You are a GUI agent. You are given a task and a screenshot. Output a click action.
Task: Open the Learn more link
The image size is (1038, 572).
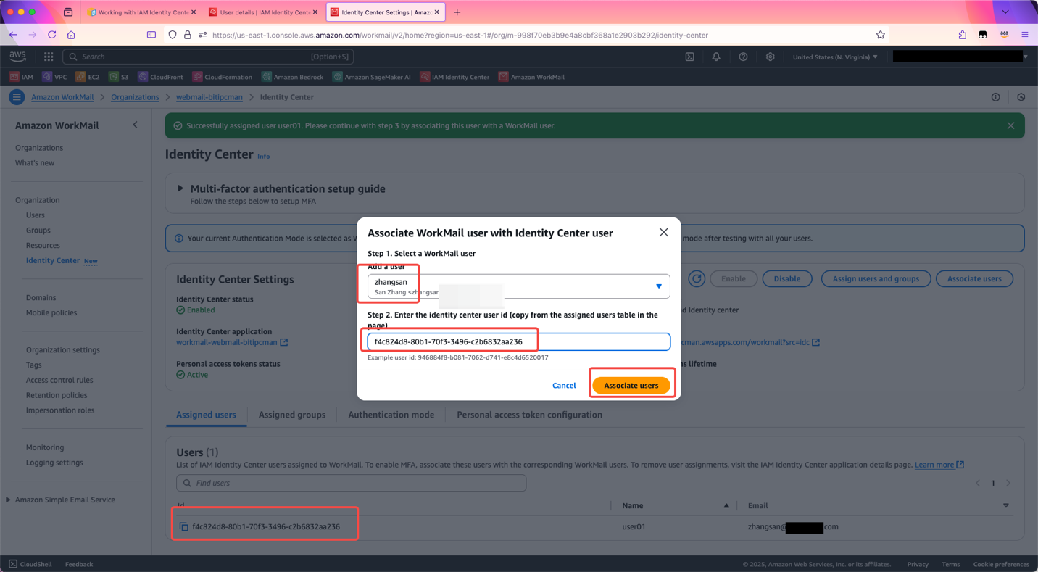tap(939, 465)
